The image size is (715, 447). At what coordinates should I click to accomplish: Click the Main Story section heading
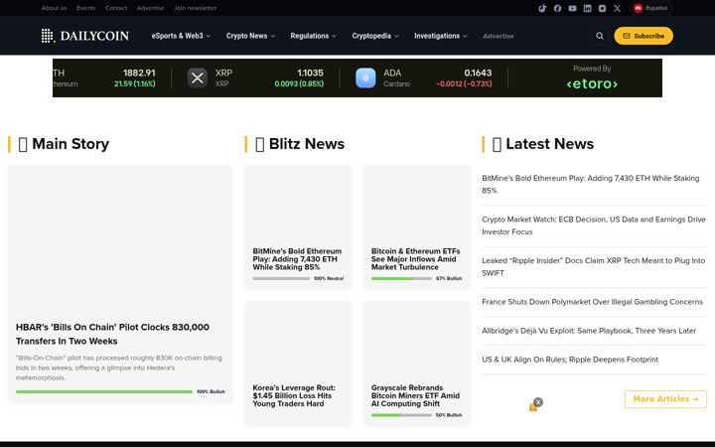[64, 144]
